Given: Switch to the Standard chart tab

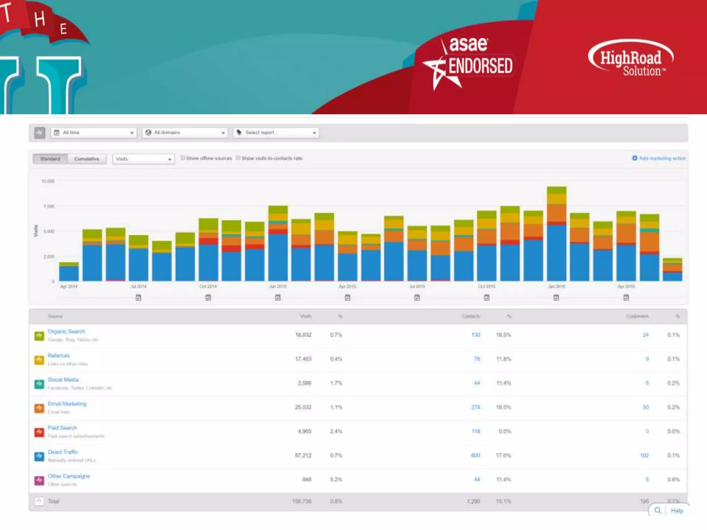Looking at the screenshot, I should pyautogui.click(x=50, y=159).
